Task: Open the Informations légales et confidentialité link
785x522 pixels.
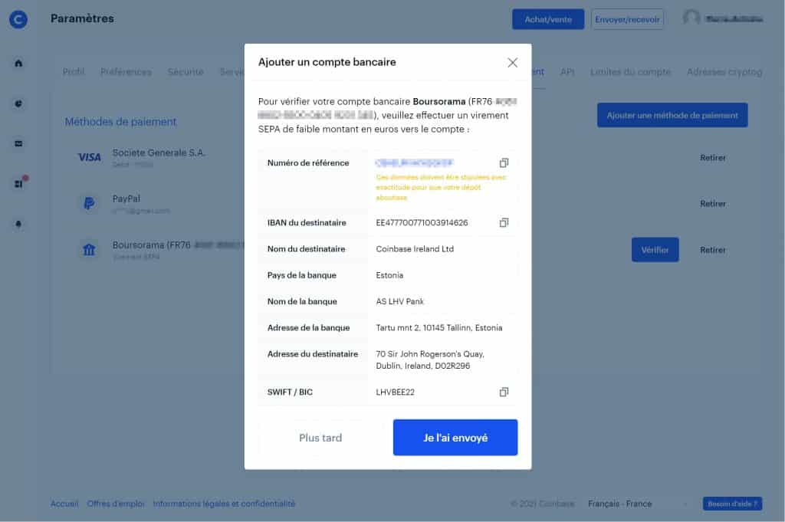Action: click(225, 504)
